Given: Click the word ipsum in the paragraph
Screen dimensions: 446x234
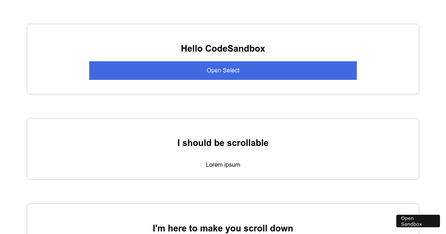Looking at the screenshot, I should pyautogui.click(x=232, y=165).
